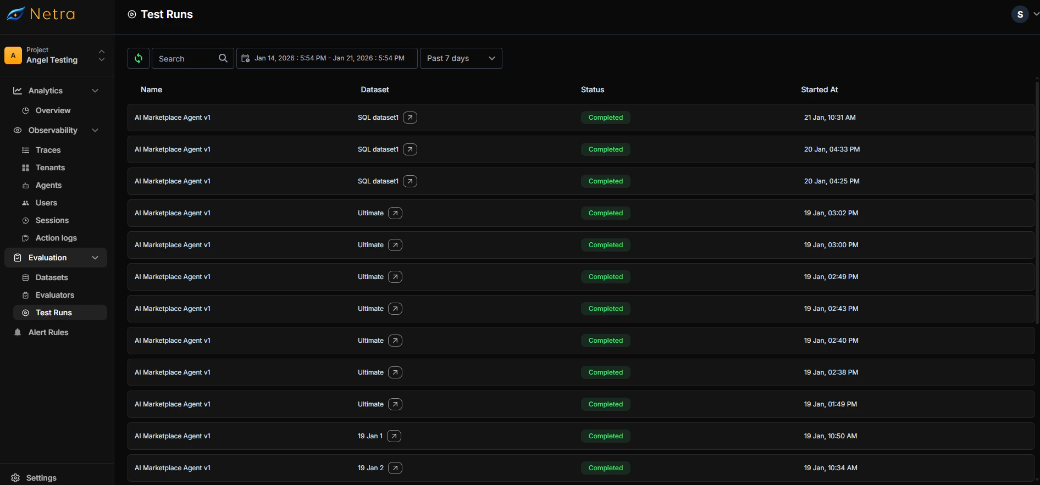Click the search magnifier icon

click(x=223, y=58)
